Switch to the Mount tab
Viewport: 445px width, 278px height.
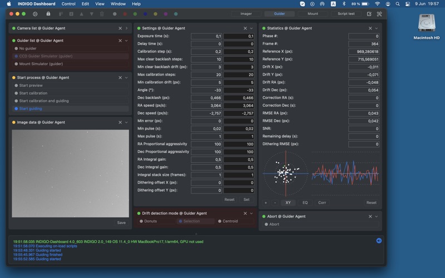coord(313,13)
